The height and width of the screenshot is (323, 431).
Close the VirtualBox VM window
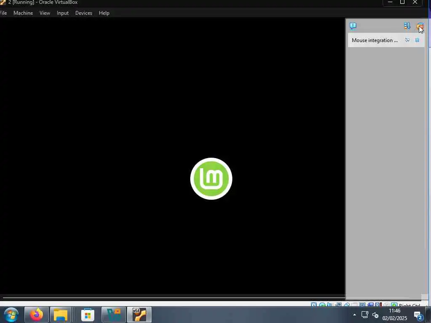coord(415,2)
